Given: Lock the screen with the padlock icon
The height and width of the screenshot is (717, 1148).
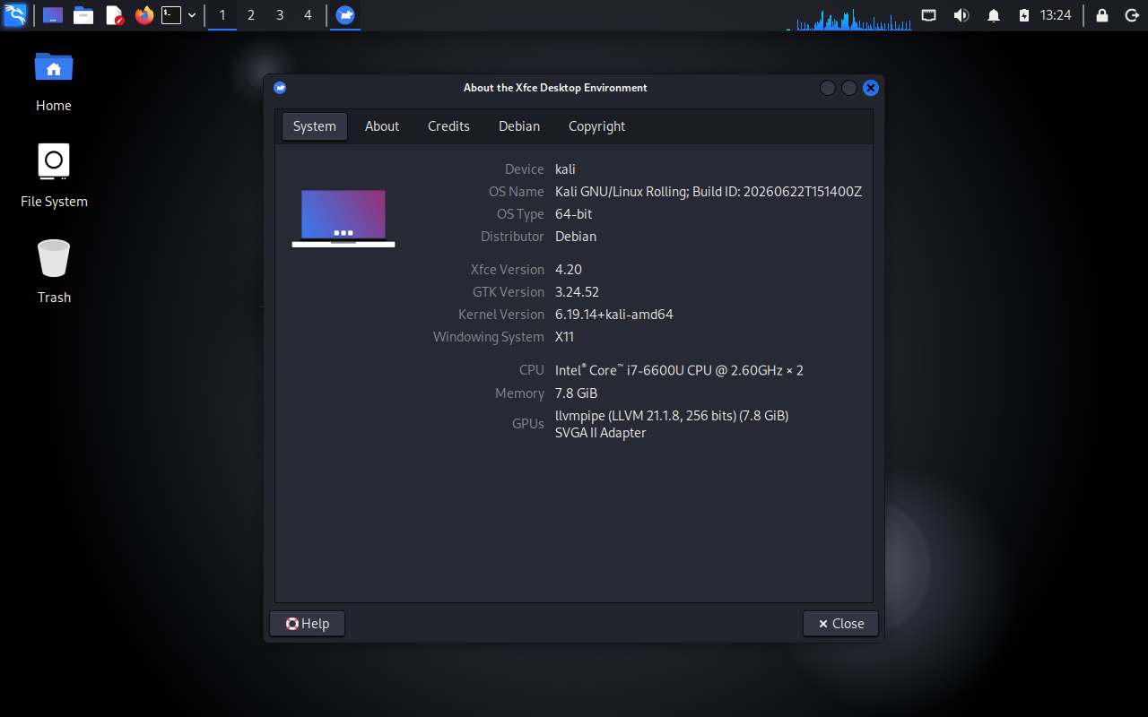Looking at the screenshot, I should (1102, 15).
